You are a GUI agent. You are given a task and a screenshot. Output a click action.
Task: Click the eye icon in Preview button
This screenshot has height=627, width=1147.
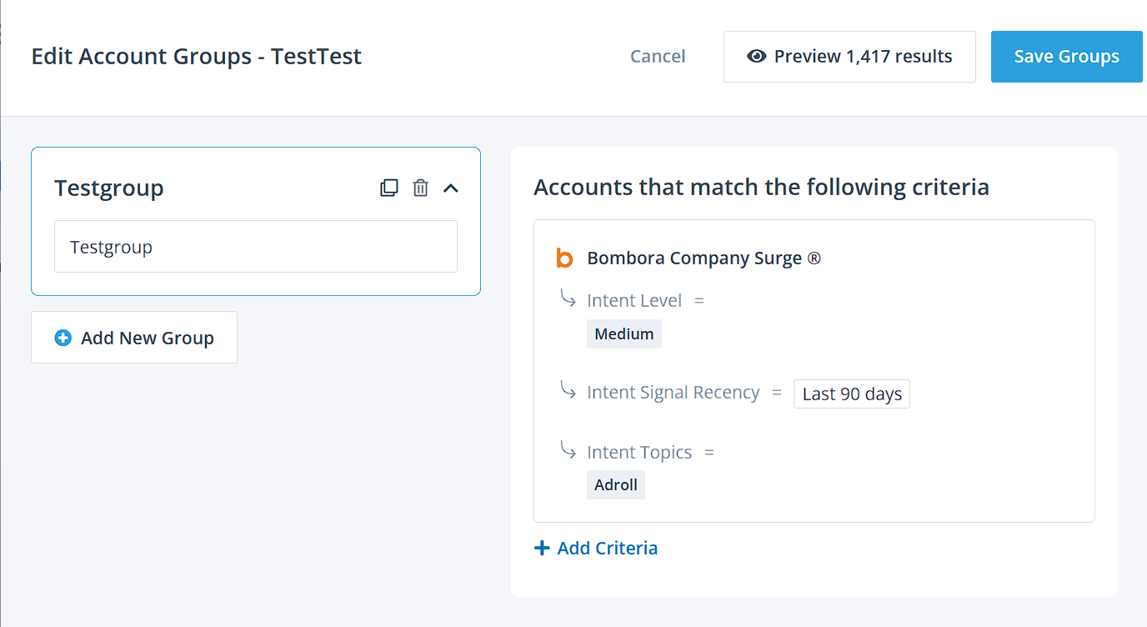click(x=756, y=57)
